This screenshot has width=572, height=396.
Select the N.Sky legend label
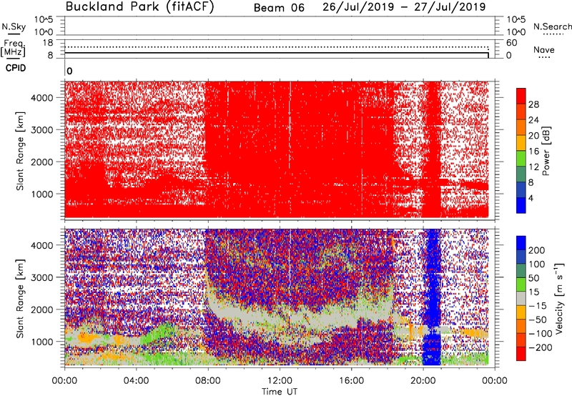point(14,26)
